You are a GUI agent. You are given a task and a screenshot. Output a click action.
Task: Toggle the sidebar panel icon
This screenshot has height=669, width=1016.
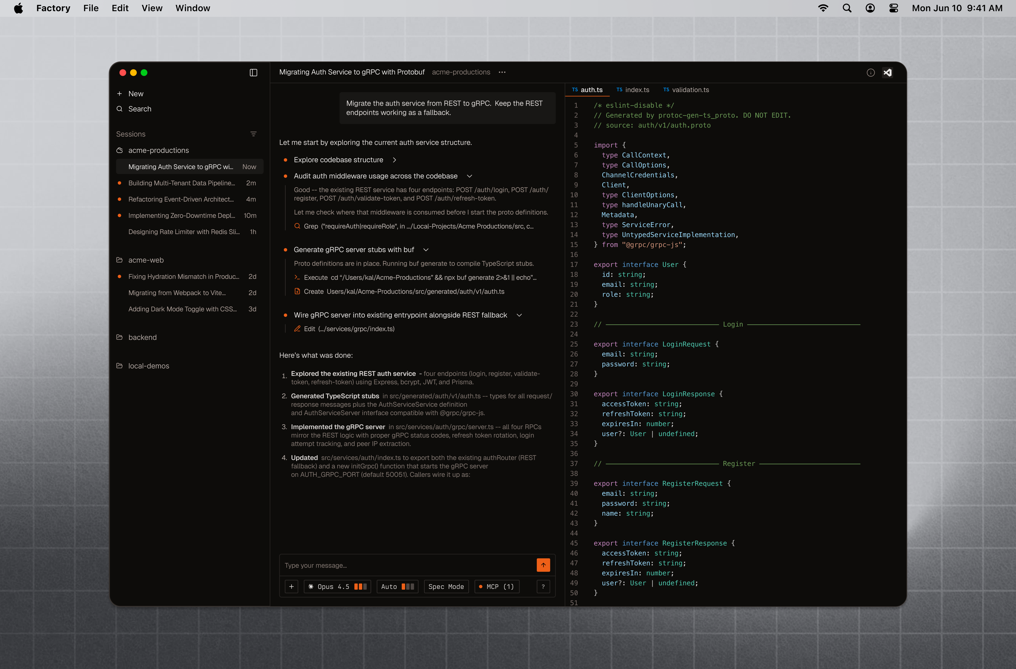pos(253,73)
